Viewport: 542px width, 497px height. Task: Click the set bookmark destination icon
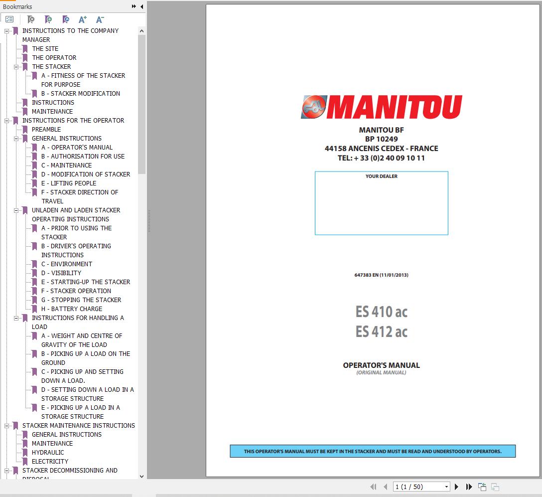point(66,19)
